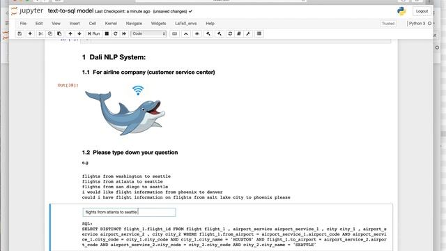
Task: Click the dolphin output image
Action: pyautogui.click(x=125, y=110)
